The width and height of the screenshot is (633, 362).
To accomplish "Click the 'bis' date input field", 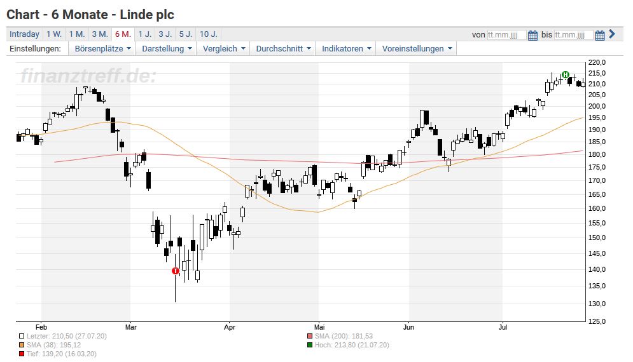I will coord(573,35).
